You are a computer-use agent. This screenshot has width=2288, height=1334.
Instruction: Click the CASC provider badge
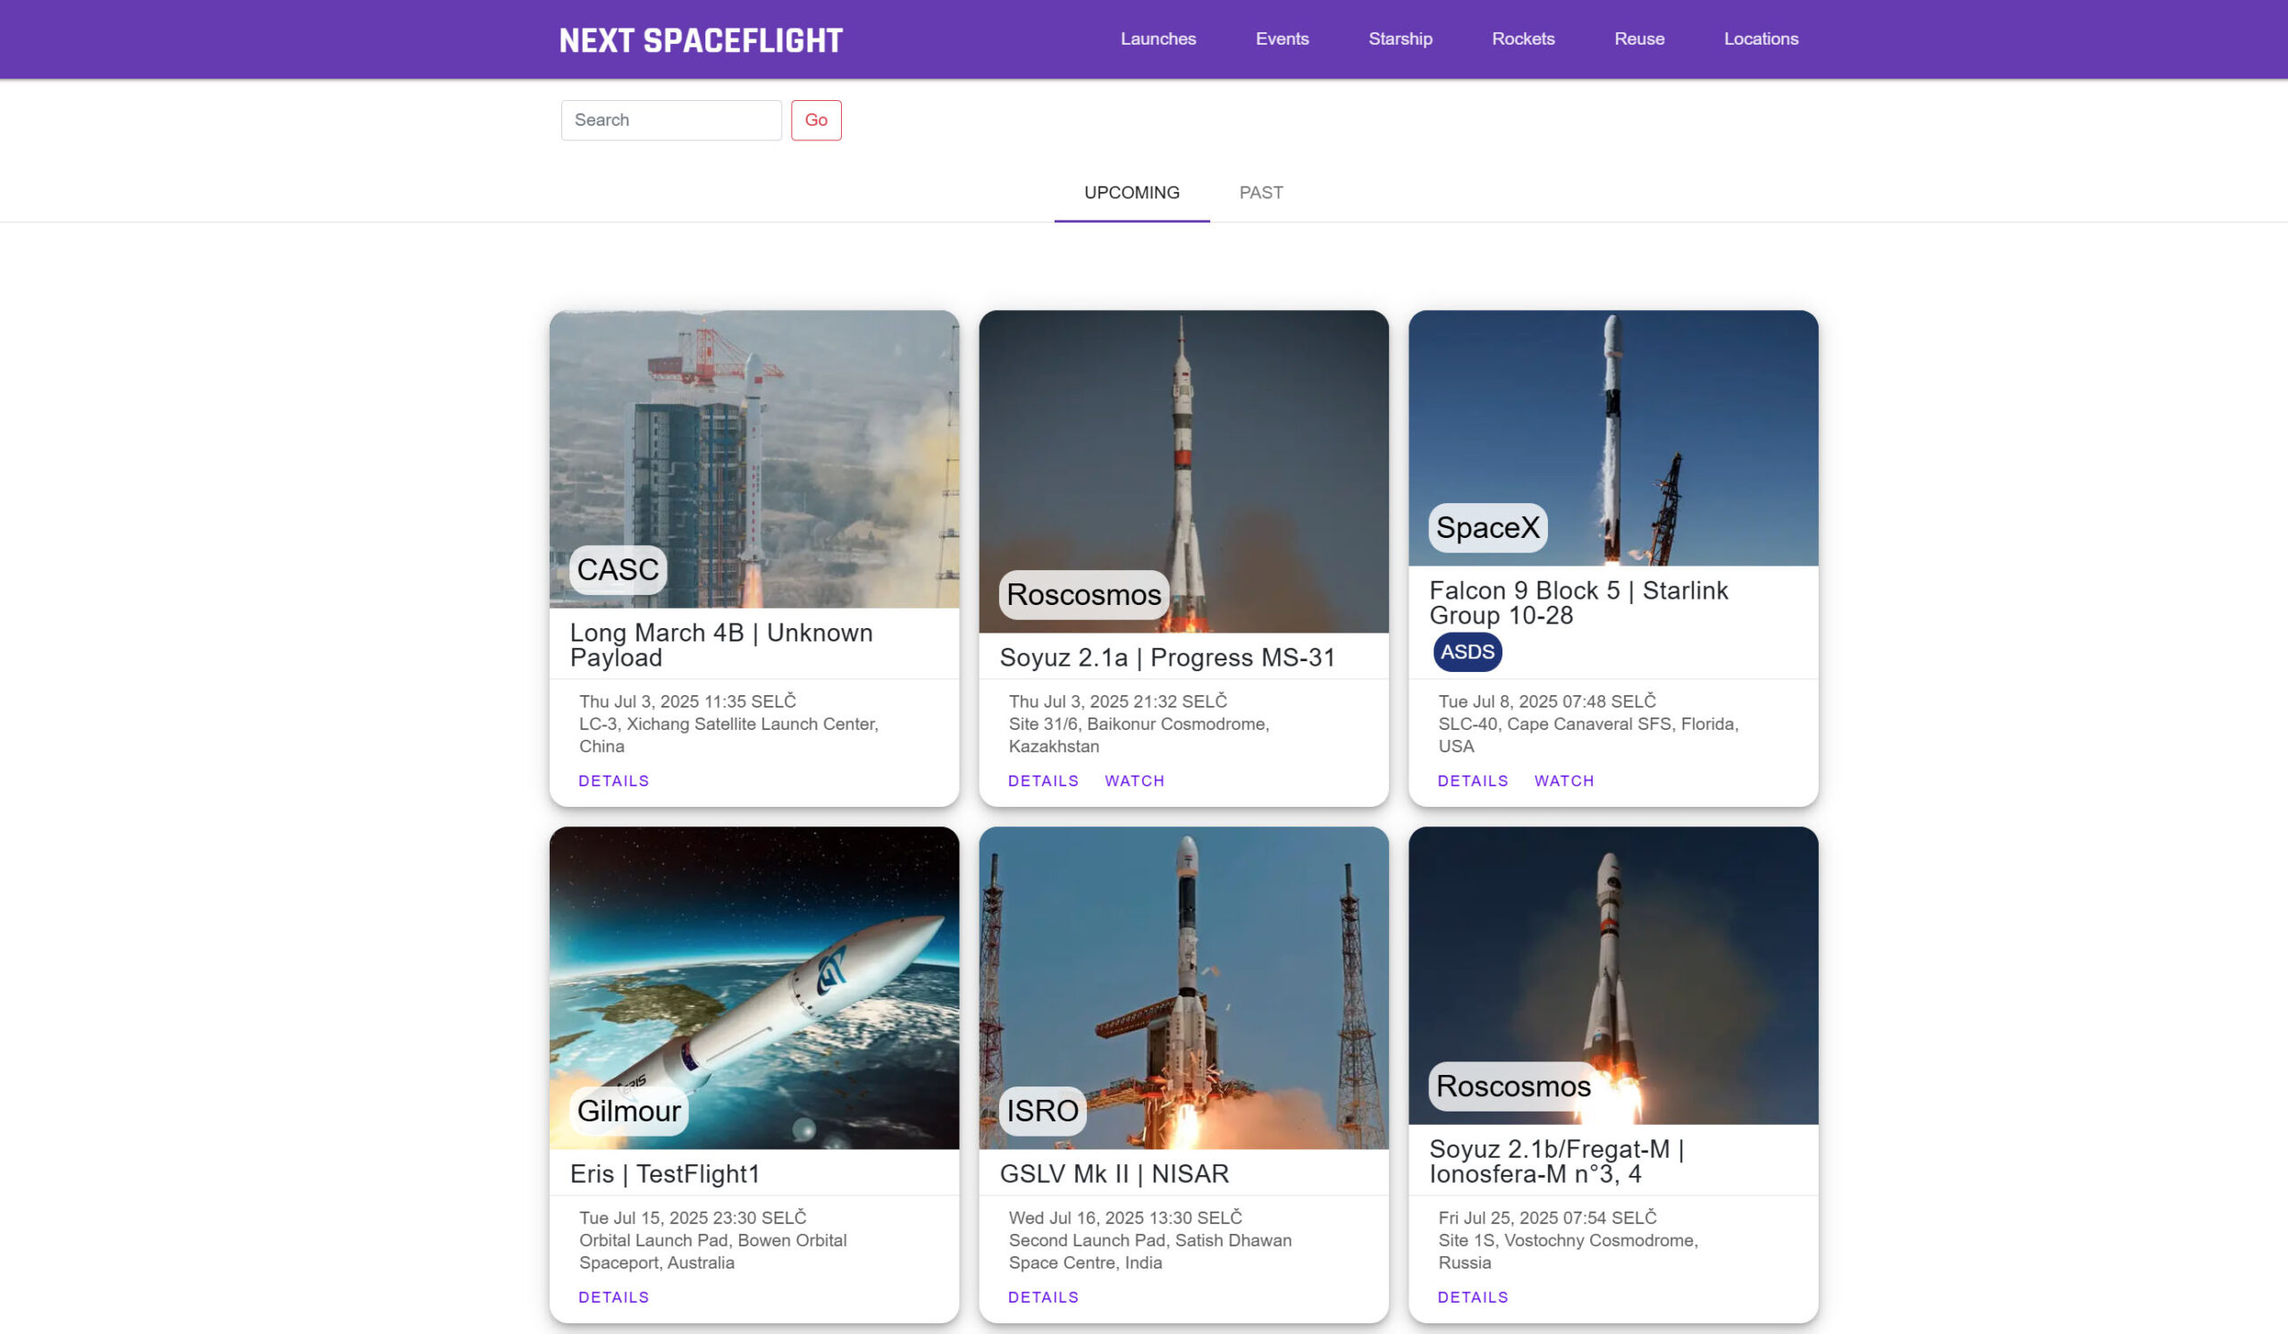point(618,570)
